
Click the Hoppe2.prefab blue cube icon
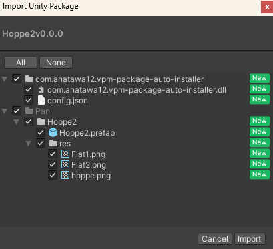pyautogui.click(x=53, y=132)
